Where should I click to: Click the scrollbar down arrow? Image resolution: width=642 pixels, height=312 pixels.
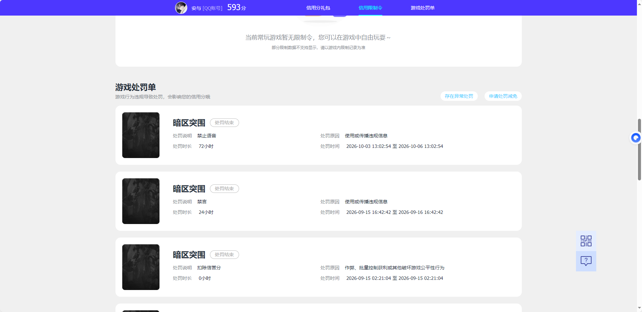click(x=639, y=309)
